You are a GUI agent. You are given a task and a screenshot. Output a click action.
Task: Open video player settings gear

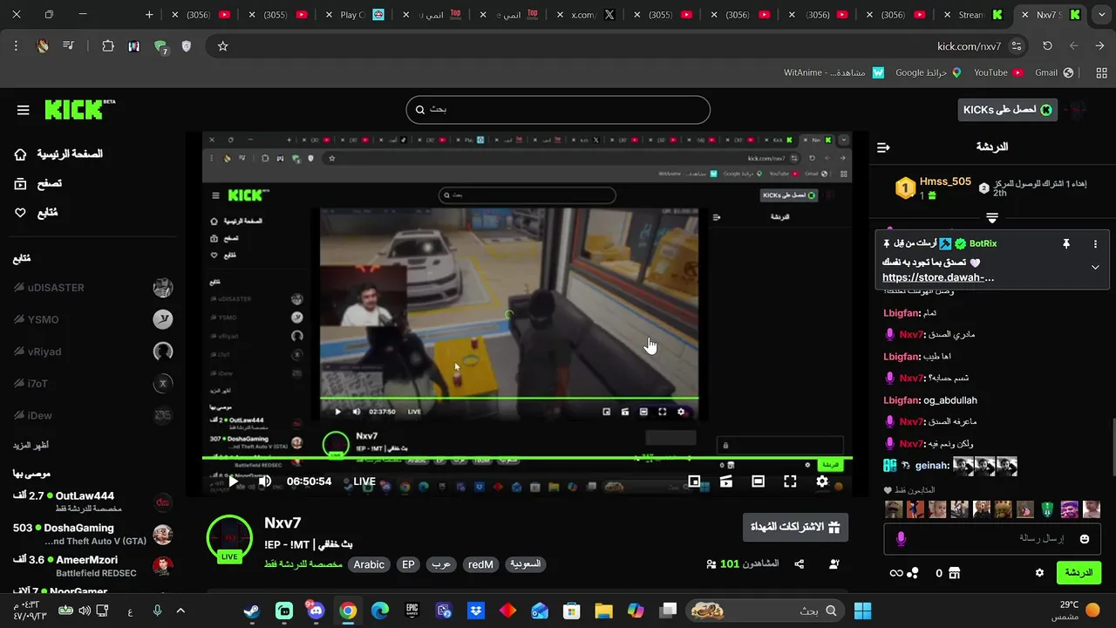(x=822, y=481)
